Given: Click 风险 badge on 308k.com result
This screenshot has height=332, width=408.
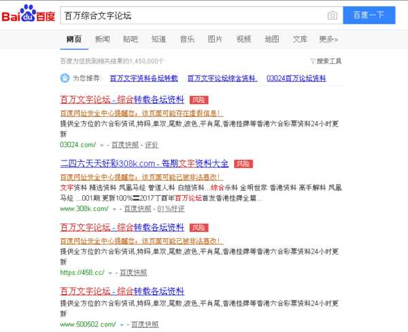Looking at the screenshot, I should tap(243, 164).
